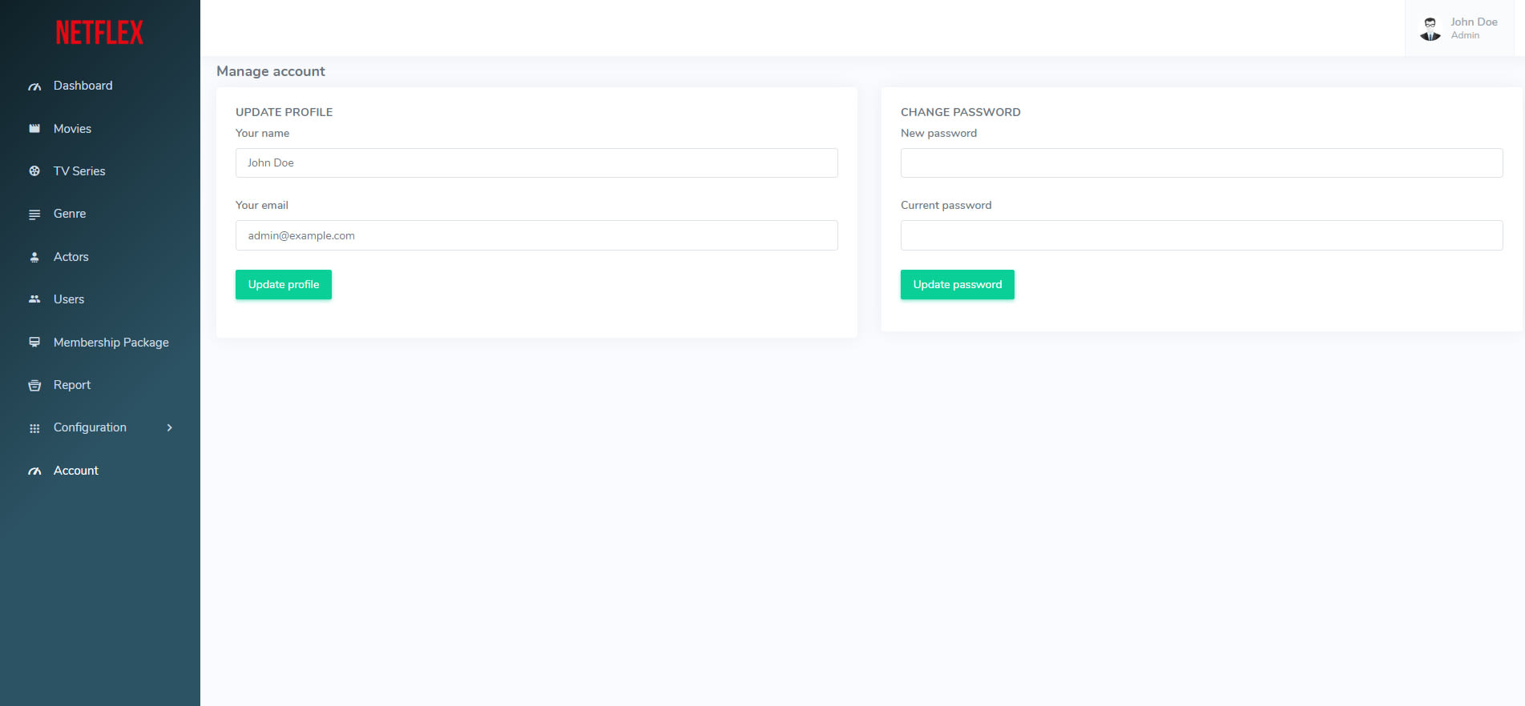Viewport: 1525px width, 706px height.
Task: Click the Account speedometer icon
Action: (x=34, y=471)
